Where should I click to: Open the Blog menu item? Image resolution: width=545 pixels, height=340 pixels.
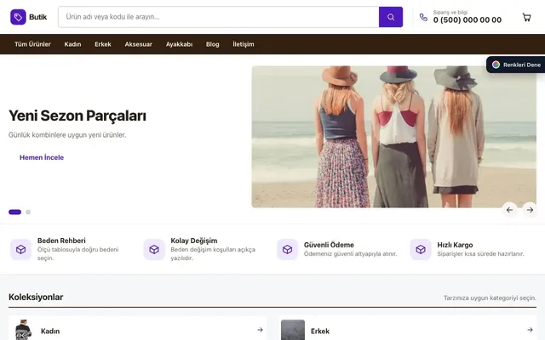tap(212, 44)
